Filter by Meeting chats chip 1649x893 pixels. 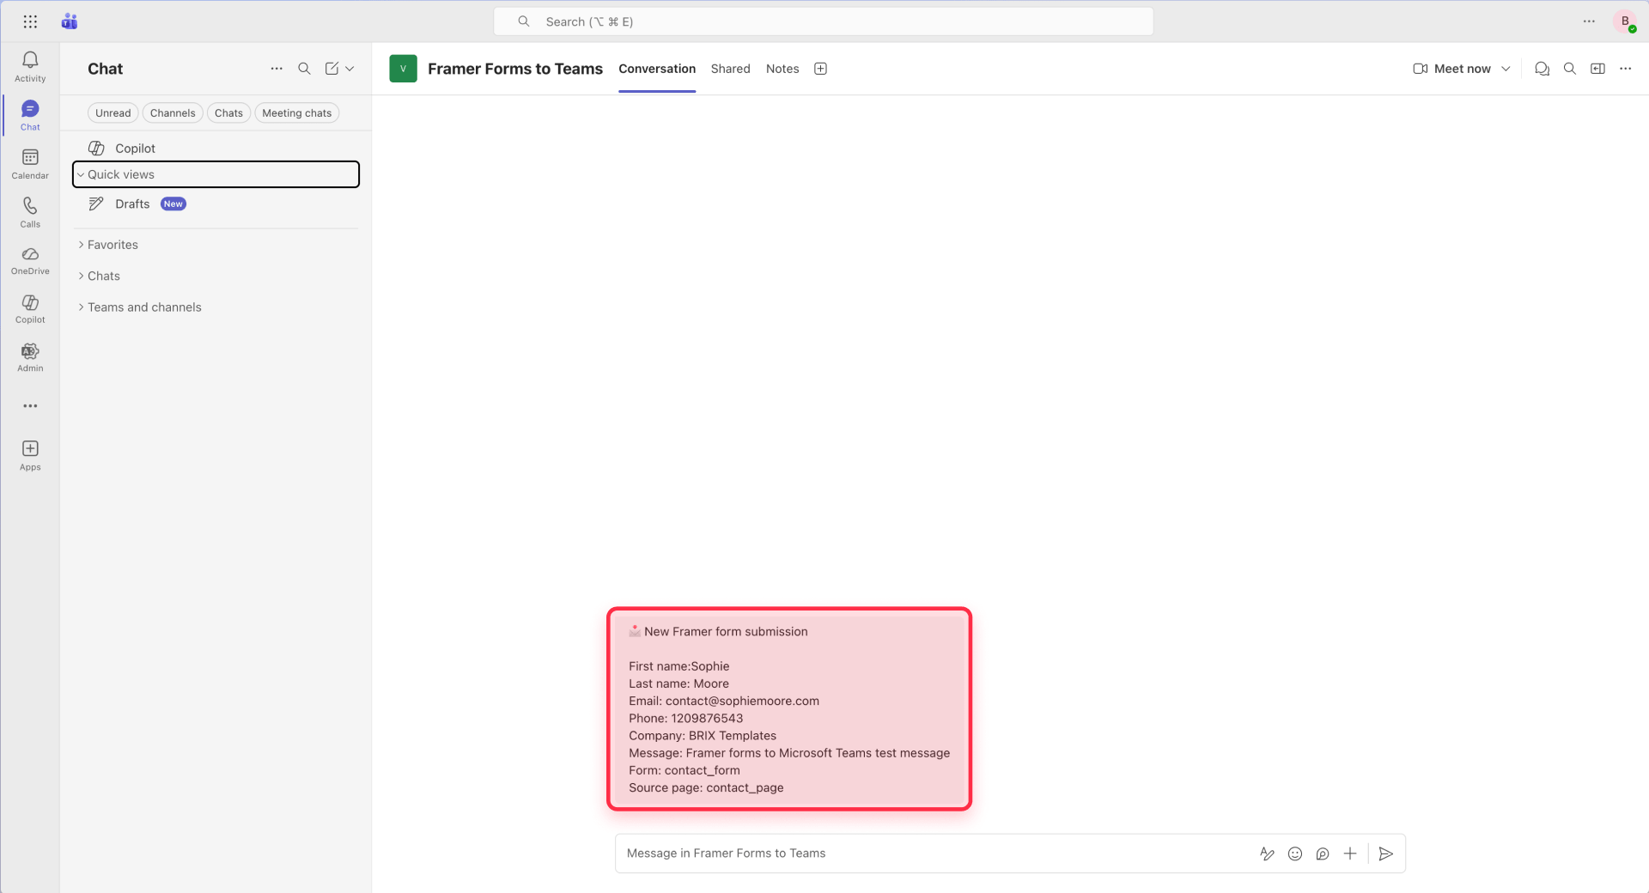point(297,112)
